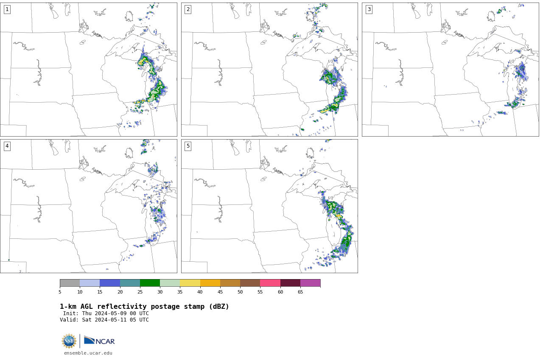Click the pink 55-60 dBZ swatch
Viewport: 543px width, 358px height.
[x=270, y=283]
